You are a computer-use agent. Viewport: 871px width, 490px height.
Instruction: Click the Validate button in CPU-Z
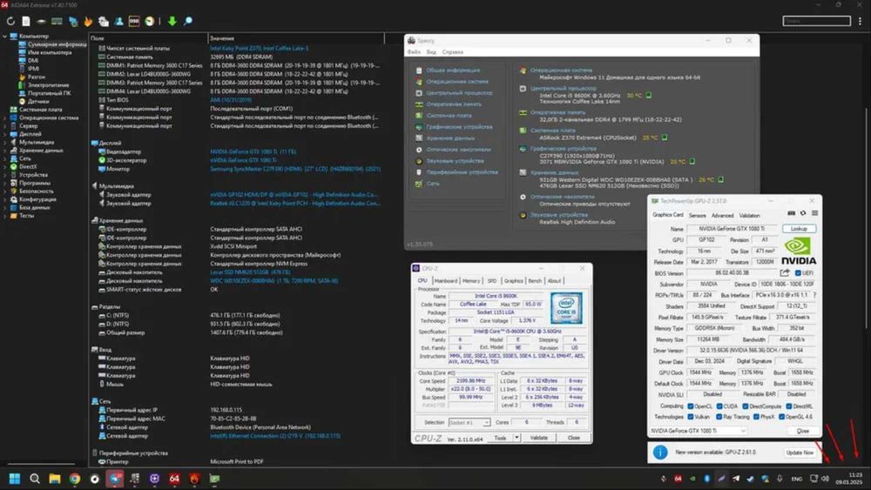click(x=538, y=438)
